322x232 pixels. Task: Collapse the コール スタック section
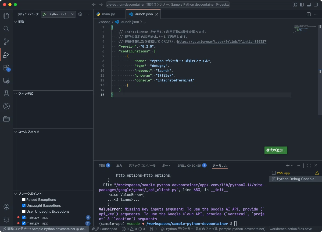click(53, 132)
